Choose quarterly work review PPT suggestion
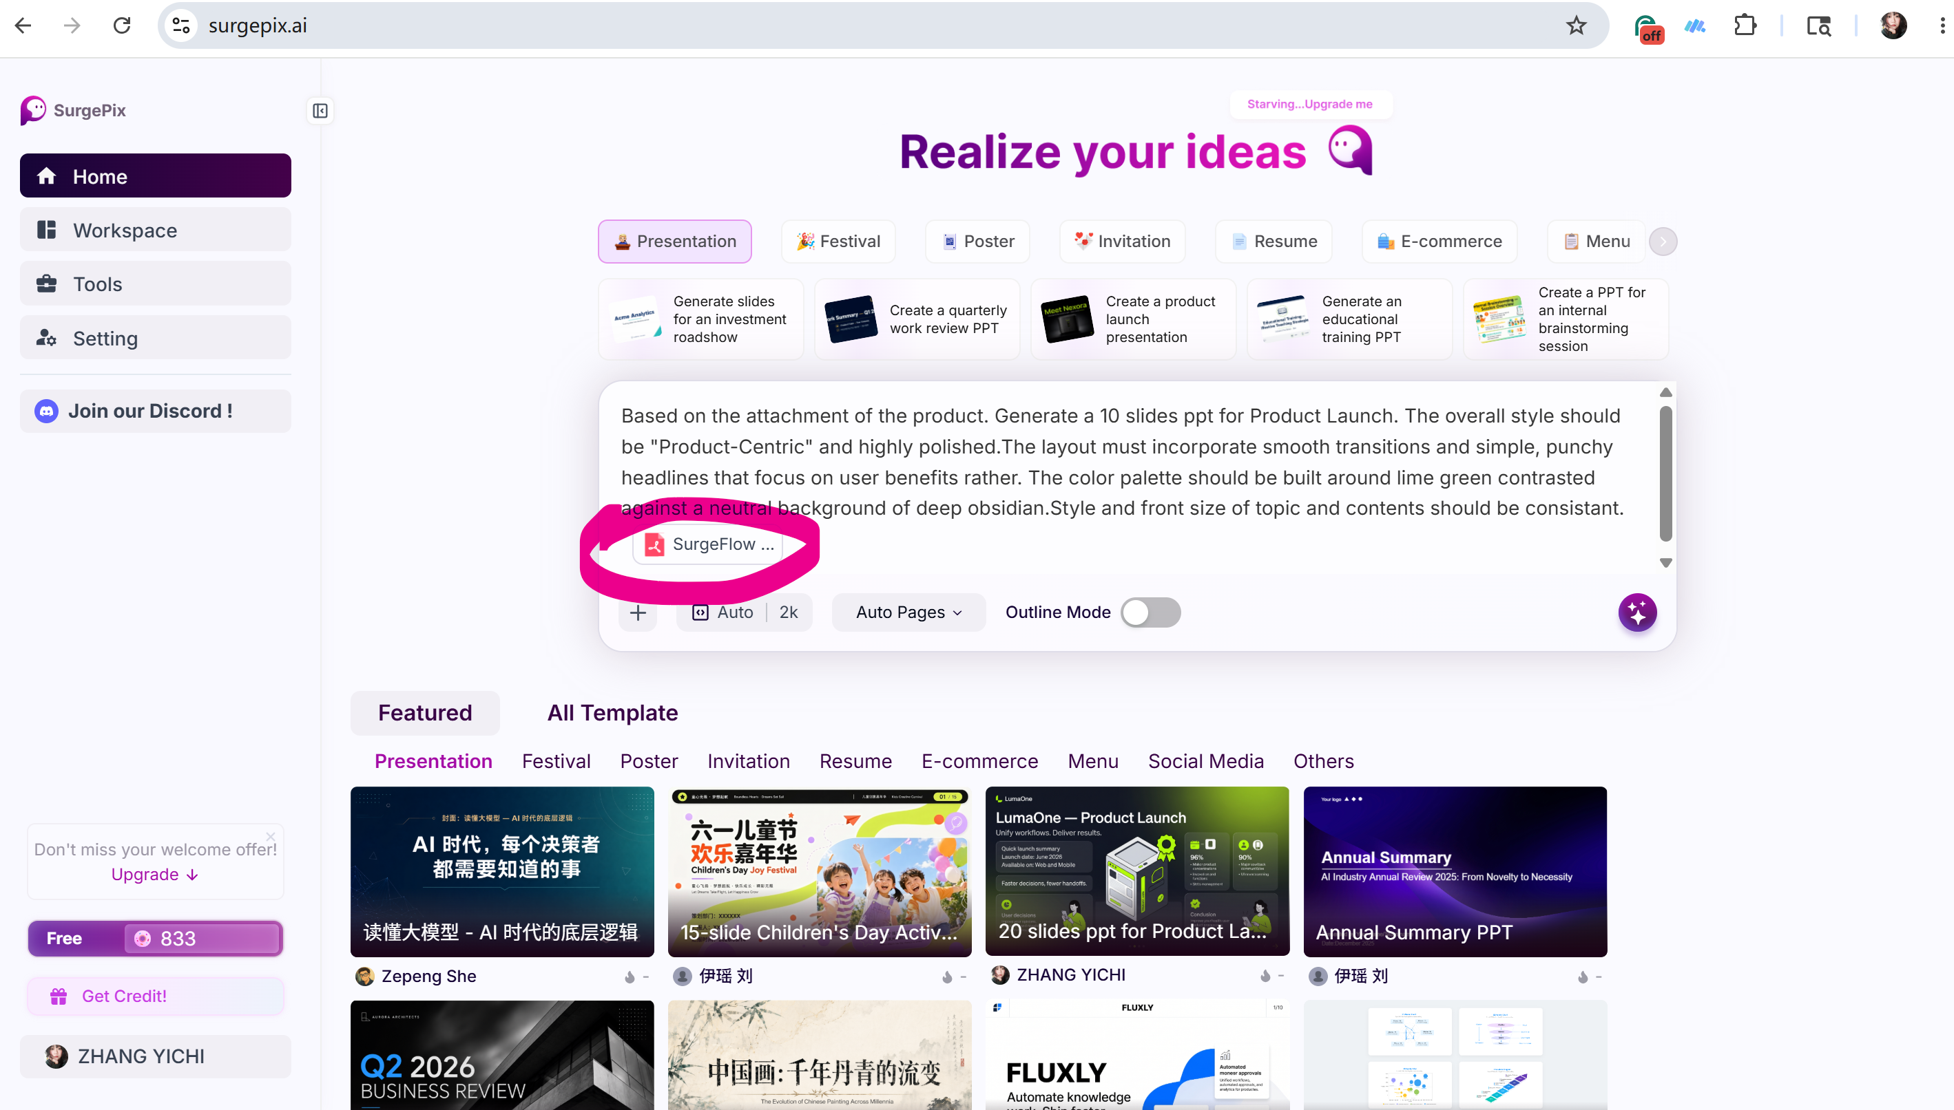Screen dimensions: 1954x1110 click(x=916, y=319)
